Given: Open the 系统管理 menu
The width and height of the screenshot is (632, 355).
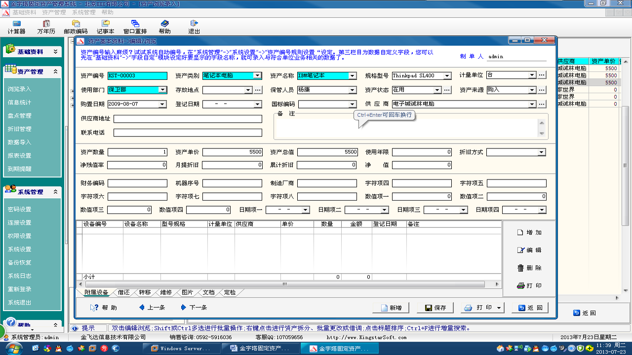Looking at the screenshot, I should pos(83,12).
